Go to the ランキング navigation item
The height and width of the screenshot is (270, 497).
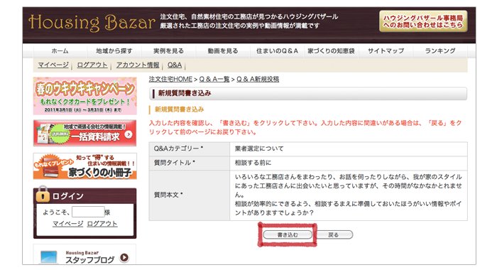click(x=440, y=50)
